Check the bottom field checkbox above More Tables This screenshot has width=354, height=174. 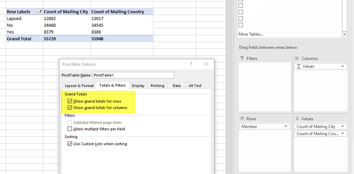tap(241, 25)
